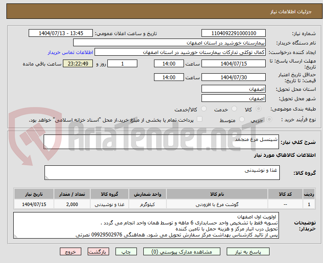Click resize handle of شرح کلی نیاز box
Image resolution: width=323 pixels, height=263 pixels.
click(46, 146)
